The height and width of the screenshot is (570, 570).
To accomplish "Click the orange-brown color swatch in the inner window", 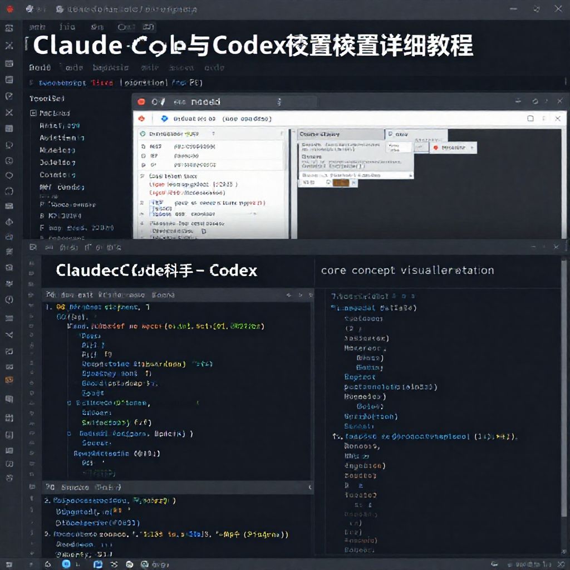I will (x=341, y=183).
